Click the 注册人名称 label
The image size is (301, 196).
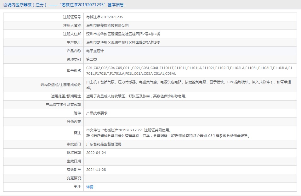[72, 25]
